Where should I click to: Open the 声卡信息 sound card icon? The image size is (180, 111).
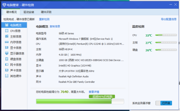point(7,70)
